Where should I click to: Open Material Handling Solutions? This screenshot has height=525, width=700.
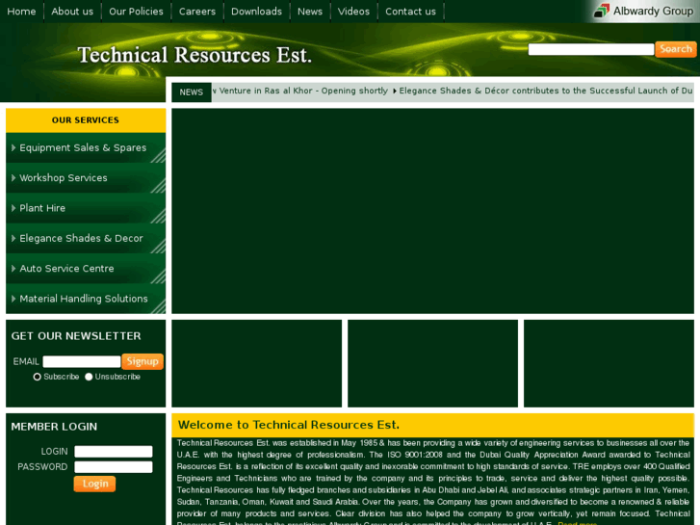(x=84, y=299)
